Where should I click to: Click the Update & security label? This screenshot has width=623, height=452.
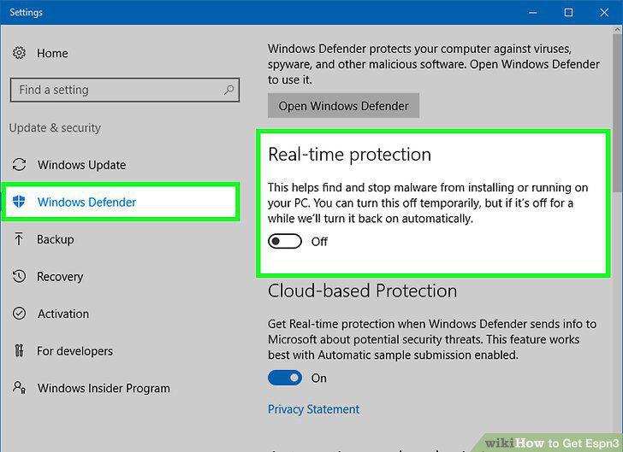[55, 128]
